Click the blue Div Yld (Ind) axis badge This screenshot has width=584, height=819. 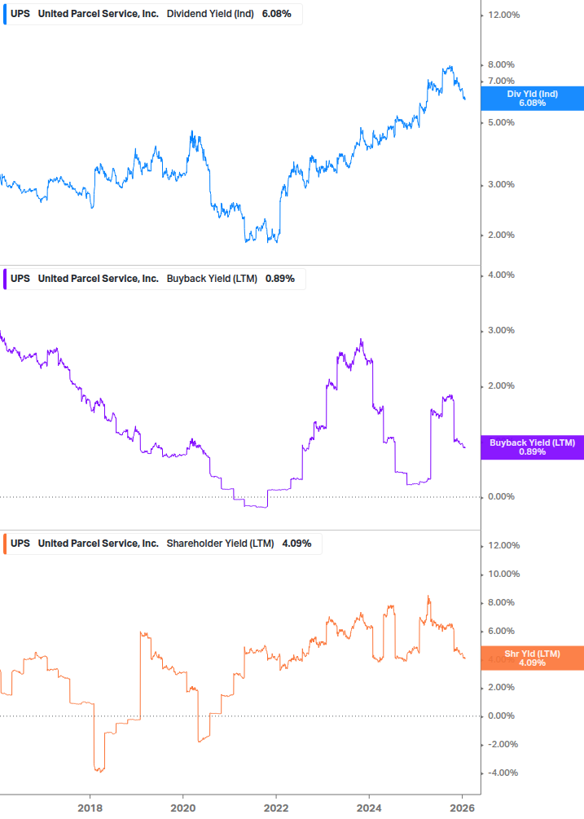[x=532, y=99]
